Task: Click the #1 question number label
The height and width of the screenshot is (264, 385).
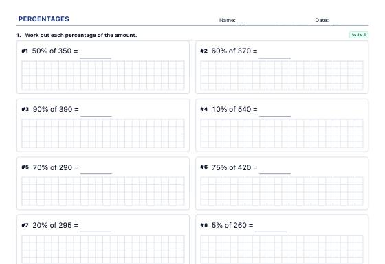Action: [x=25, y=51]
